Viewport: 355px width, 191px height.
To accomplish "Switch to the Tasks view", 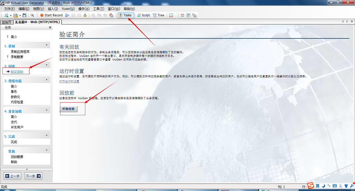I will 126,15.
